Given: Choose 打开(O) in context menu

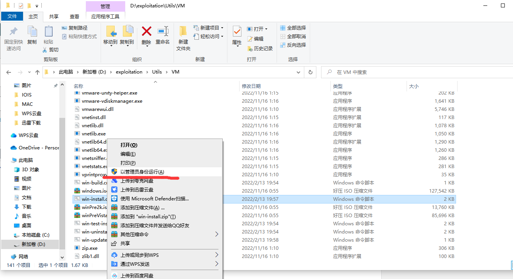Looking at the screenshot, I should (x=165, y=145).
